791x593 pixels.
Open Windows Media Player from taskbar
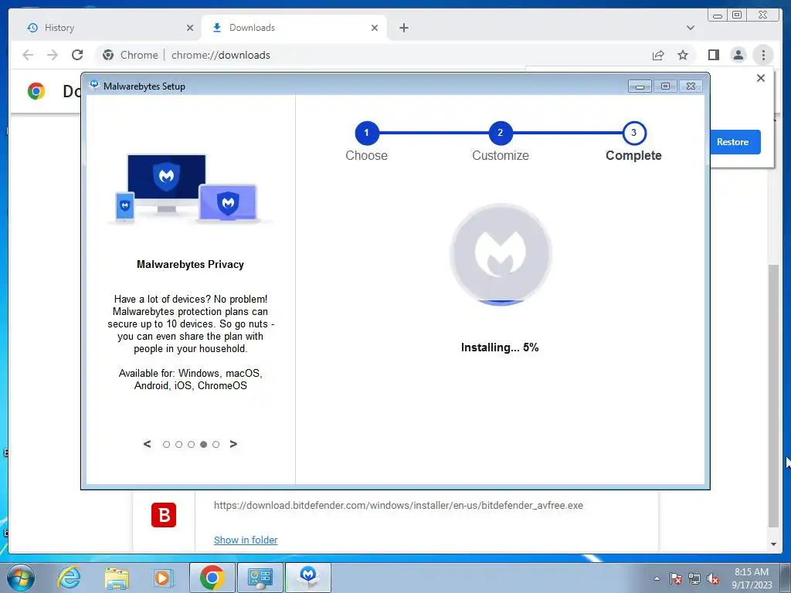pos(164,578)
